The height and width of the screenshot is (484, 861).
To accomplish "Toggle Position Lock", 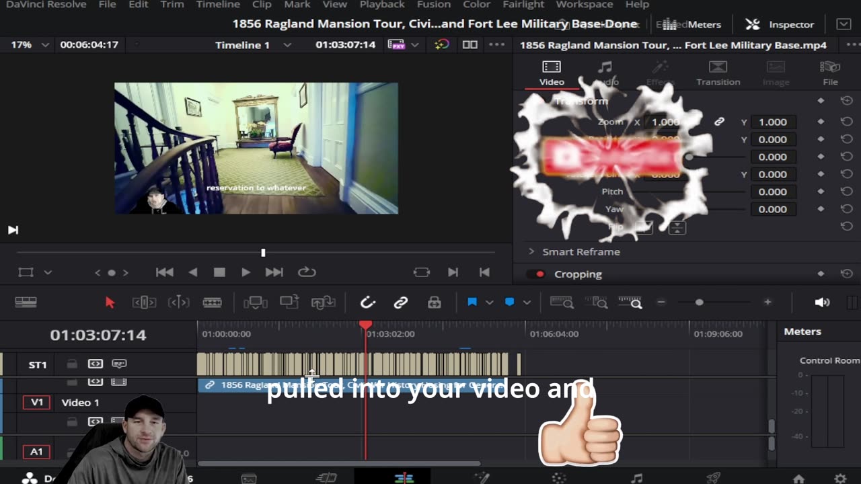I will coord(435,302).
